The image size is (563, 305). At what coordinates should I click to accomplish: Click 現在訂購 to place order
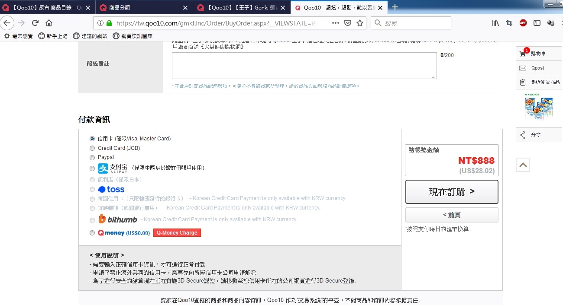452,192
